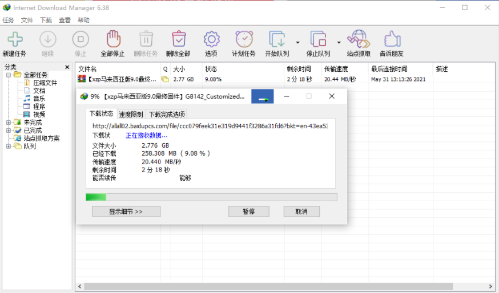The width and height of the screenshot is (499, 293).
Task: Open the Stop Queue dropdown arrow
Action: pos(339,42)
